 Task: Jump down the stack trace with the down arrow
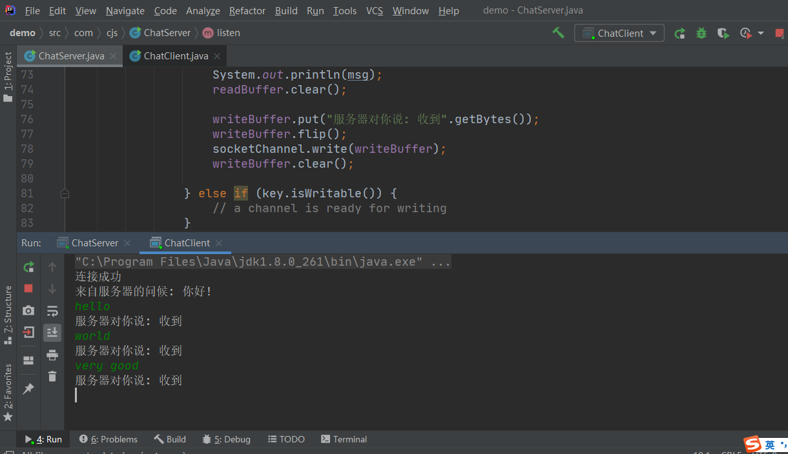pos(52,289)
